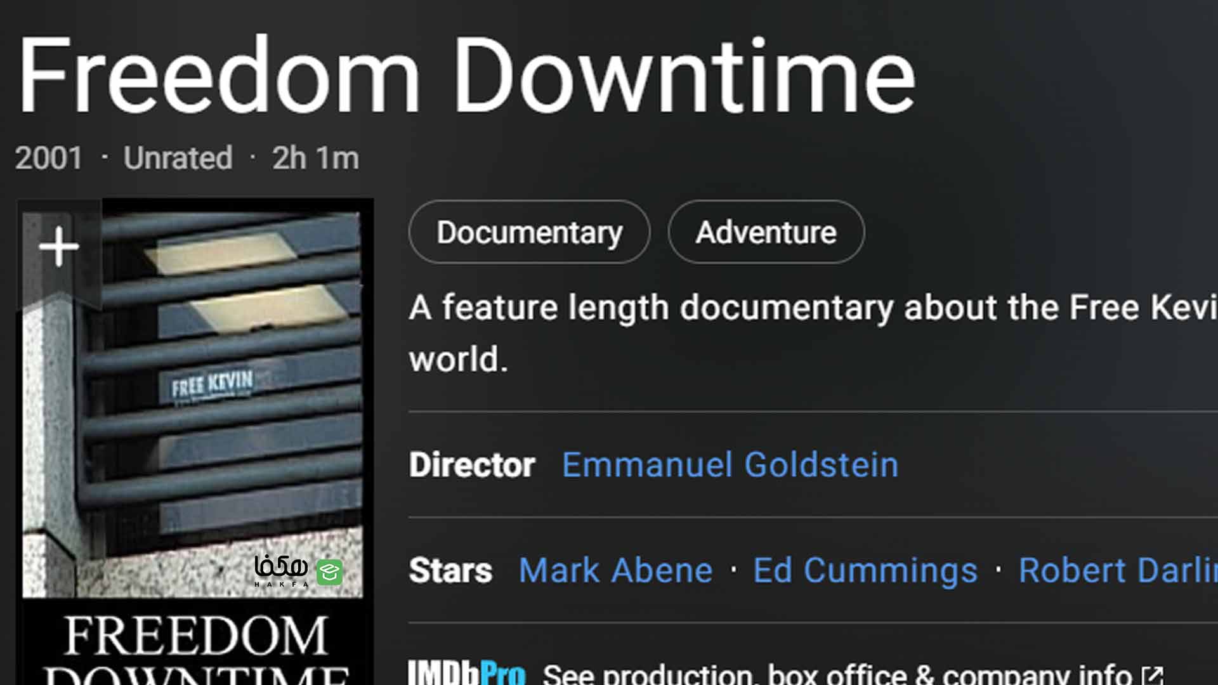Image resolution: width=1218 pixels, height=685 pixels.
Task: Click the large Freedom Downtime page heading
Action: click(467, 76)
